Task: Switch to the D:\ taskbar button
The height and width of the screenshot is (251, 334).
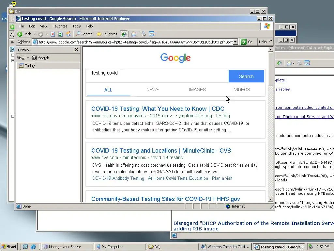Action: tap(173, 247)
